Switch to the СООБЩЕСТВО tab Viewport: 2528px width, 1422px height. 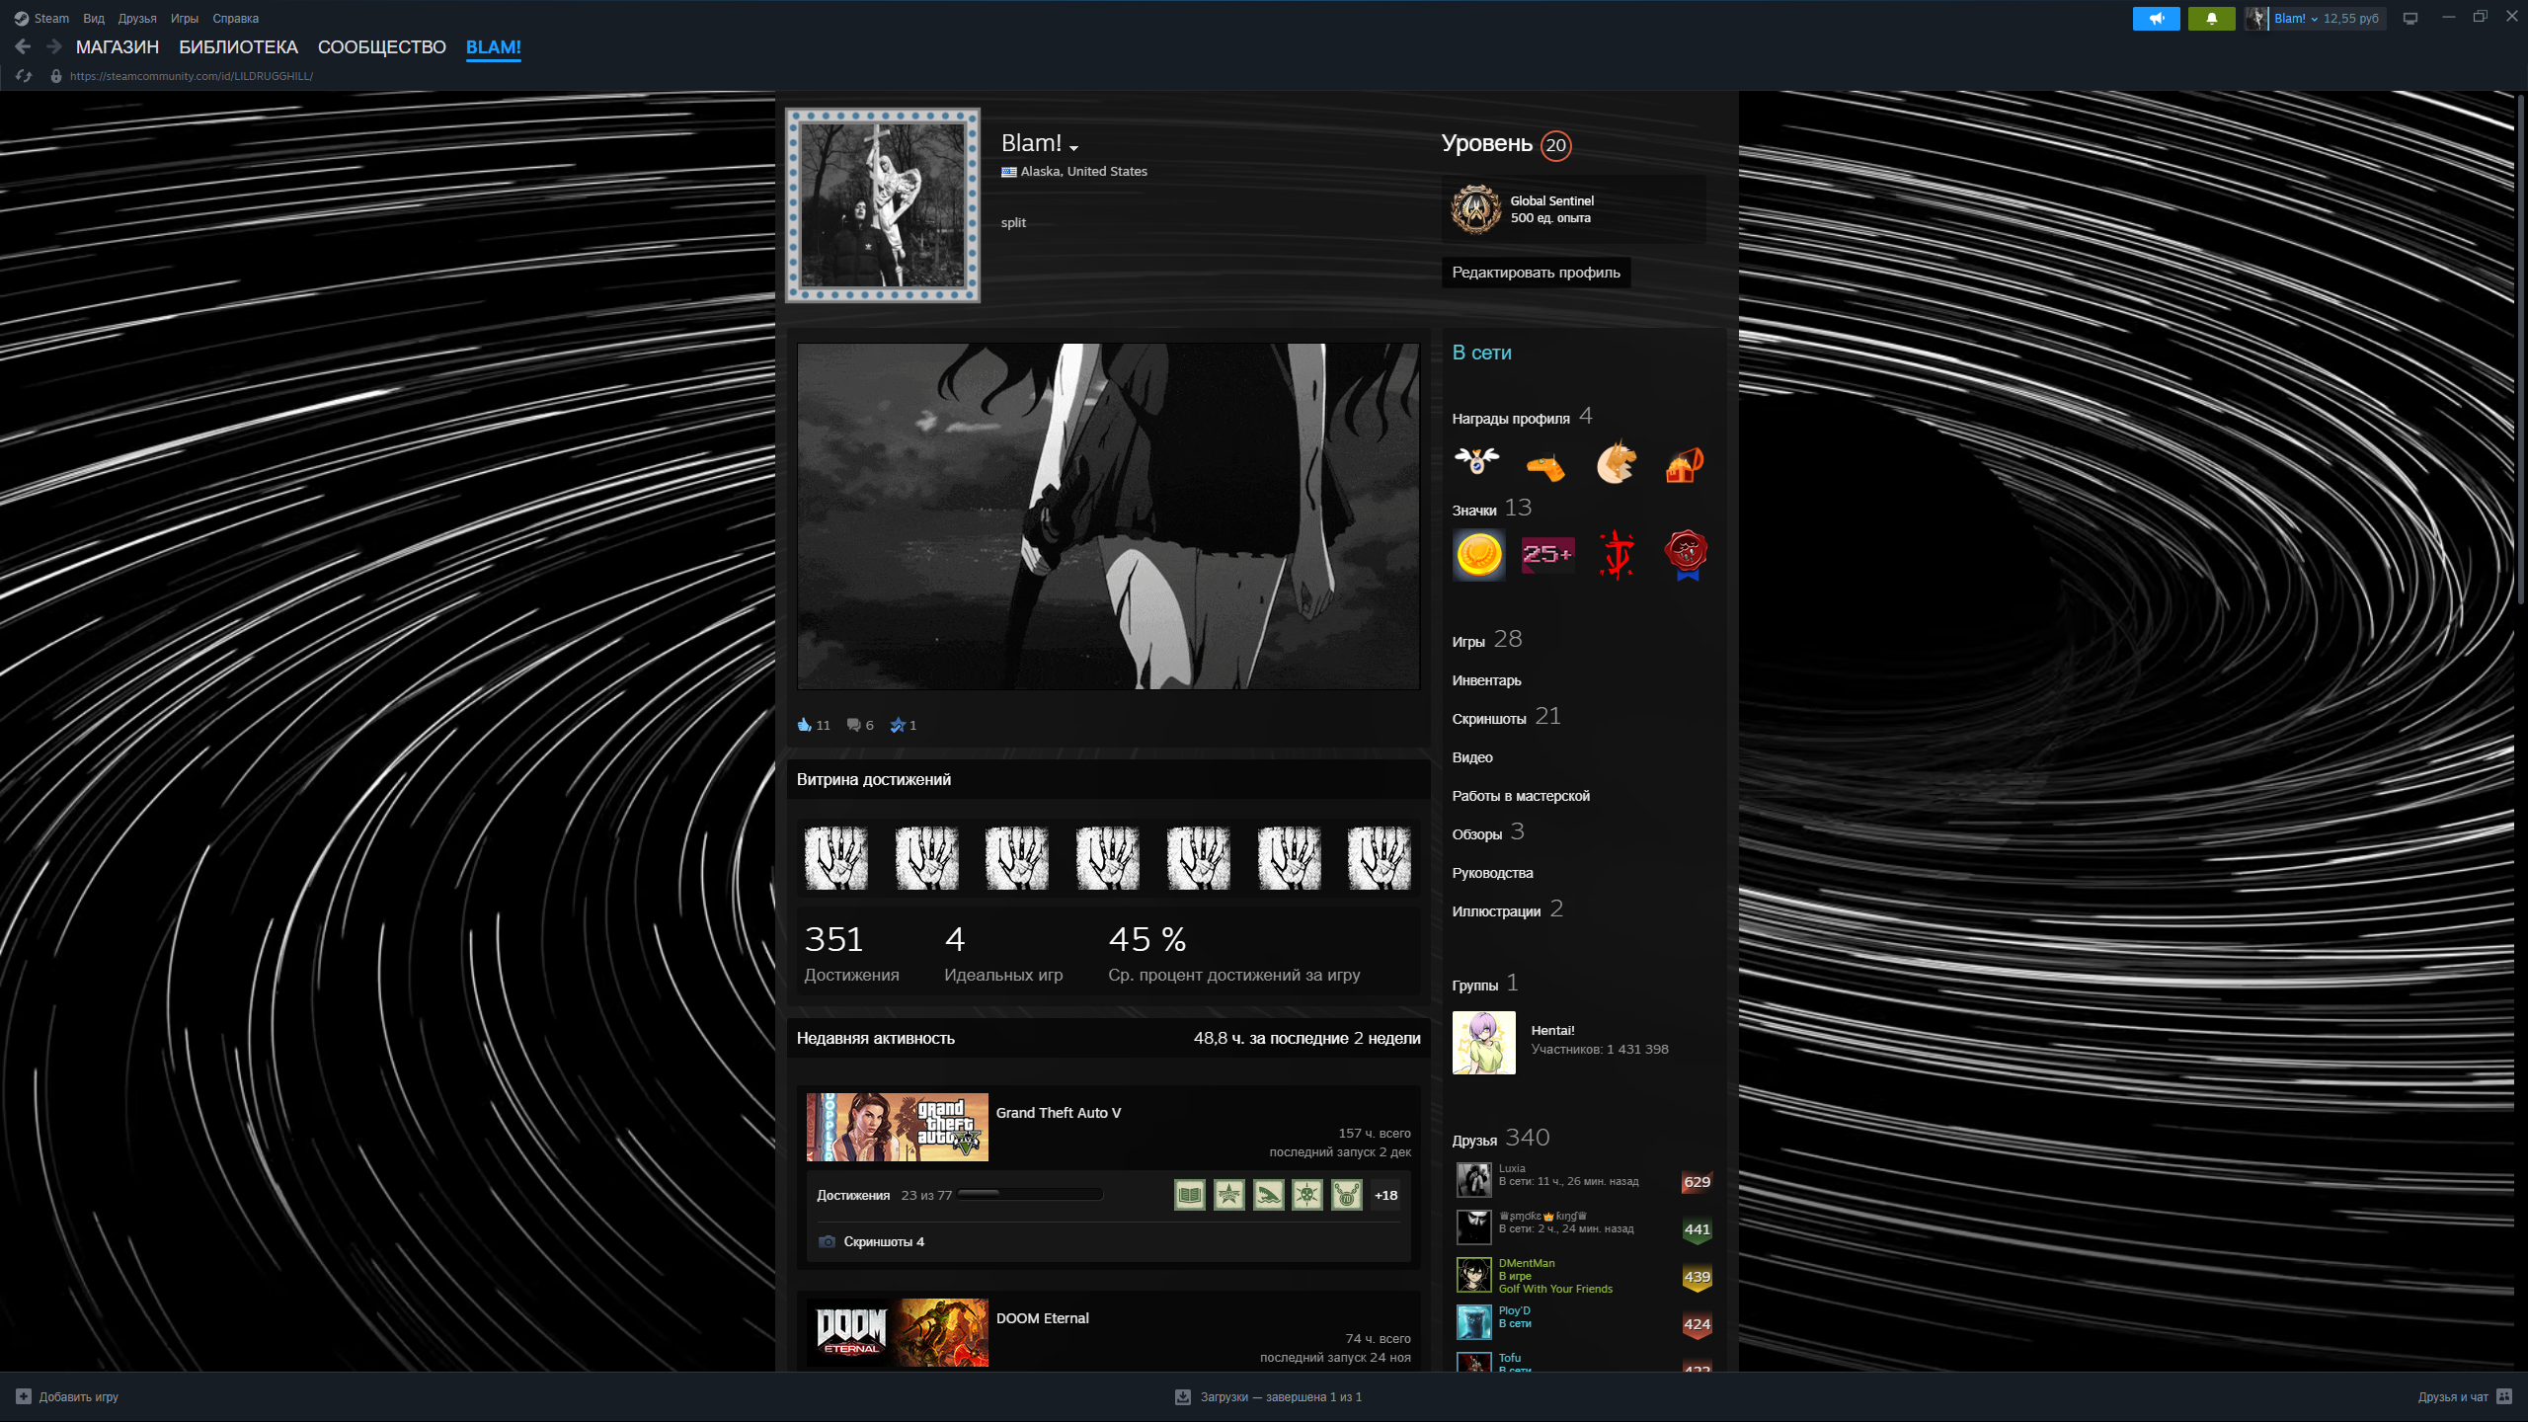point(382,46)
